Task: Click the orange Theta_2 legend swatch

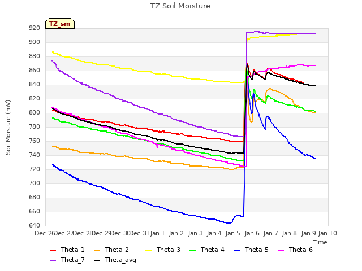Action: pos(97,251)
